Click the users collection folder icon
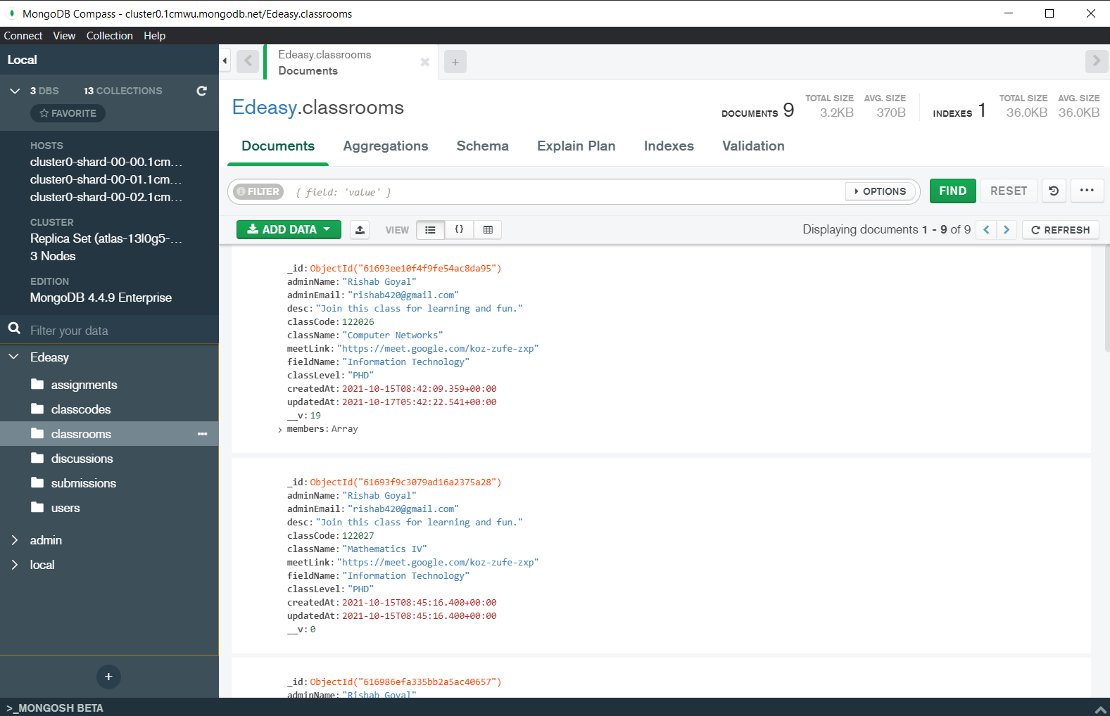The height and width of the screenshot is (716, 1110). click(x=37, y=508)
